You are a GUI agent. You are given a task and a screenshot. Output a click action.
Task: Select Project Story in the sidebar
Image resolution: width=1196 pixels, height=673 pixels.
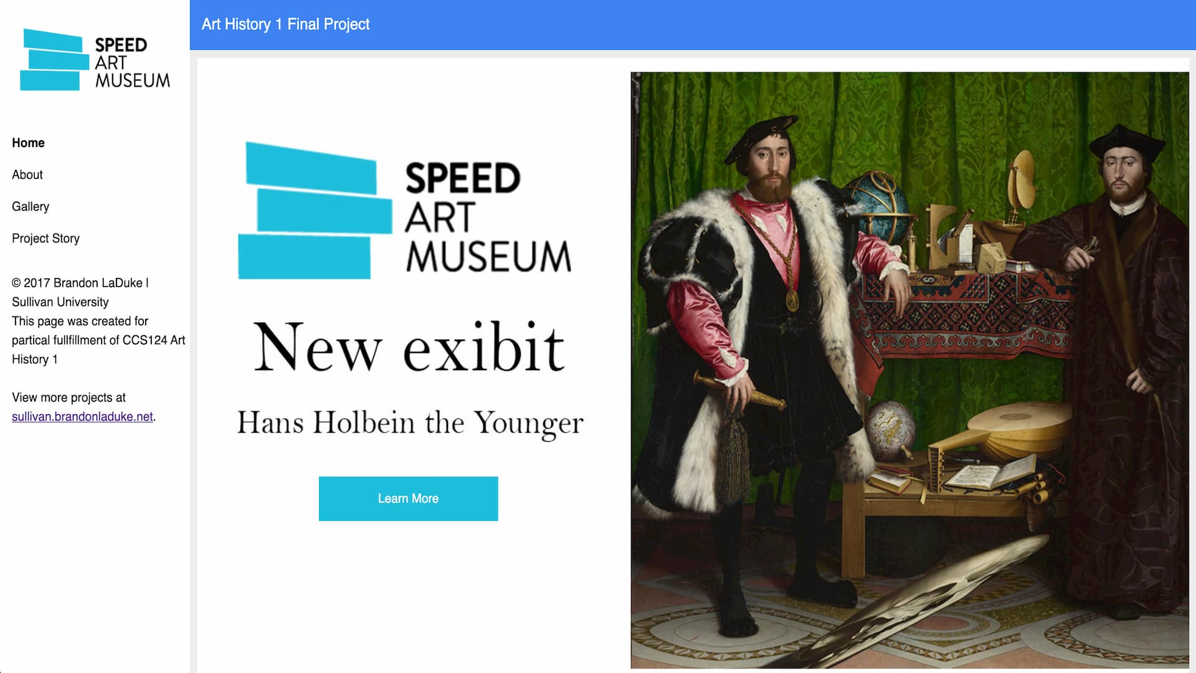point(45,238)
